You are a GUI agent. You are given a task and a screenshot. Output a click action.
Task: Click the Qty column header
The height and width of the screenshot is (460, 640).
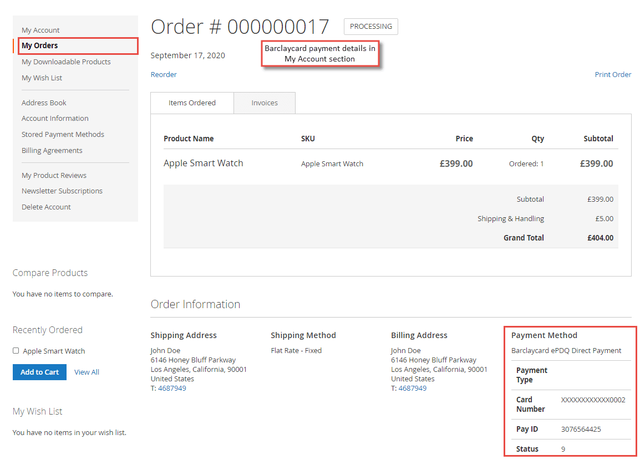click(537, 139)
